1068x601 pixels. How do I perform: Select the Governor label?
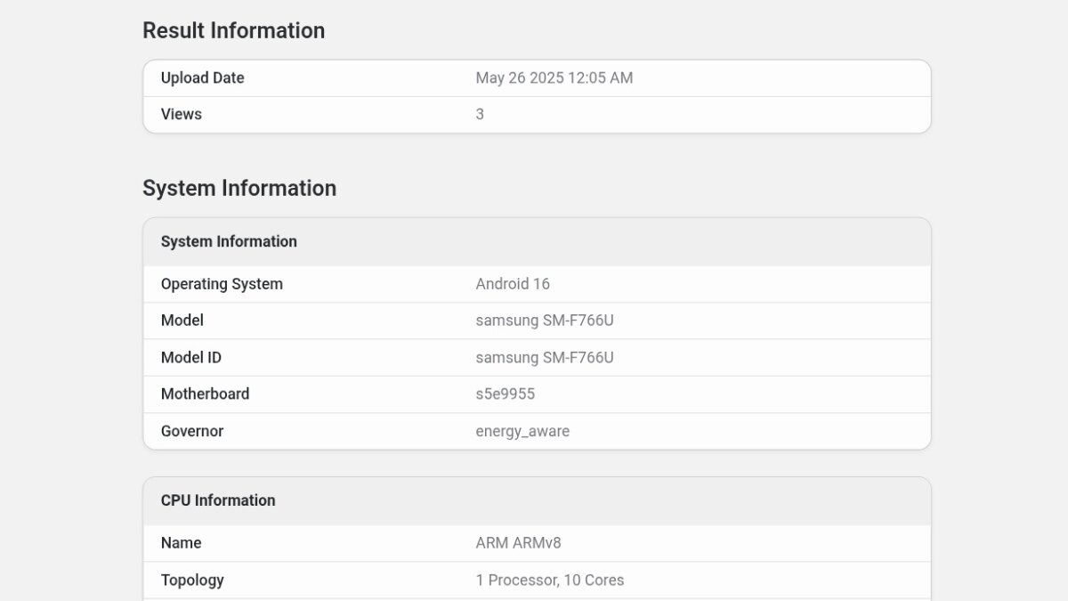[x=191, y=431]
